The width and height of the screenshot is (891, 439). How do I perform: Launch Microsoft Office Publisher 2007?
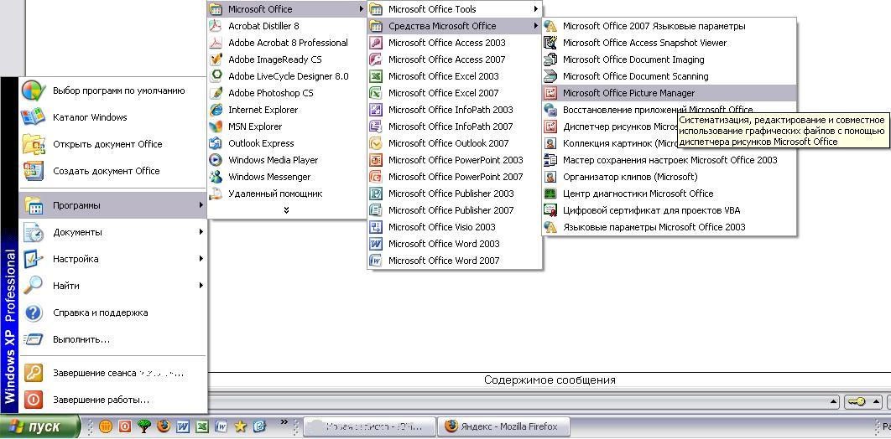click(x=455, y=209)
